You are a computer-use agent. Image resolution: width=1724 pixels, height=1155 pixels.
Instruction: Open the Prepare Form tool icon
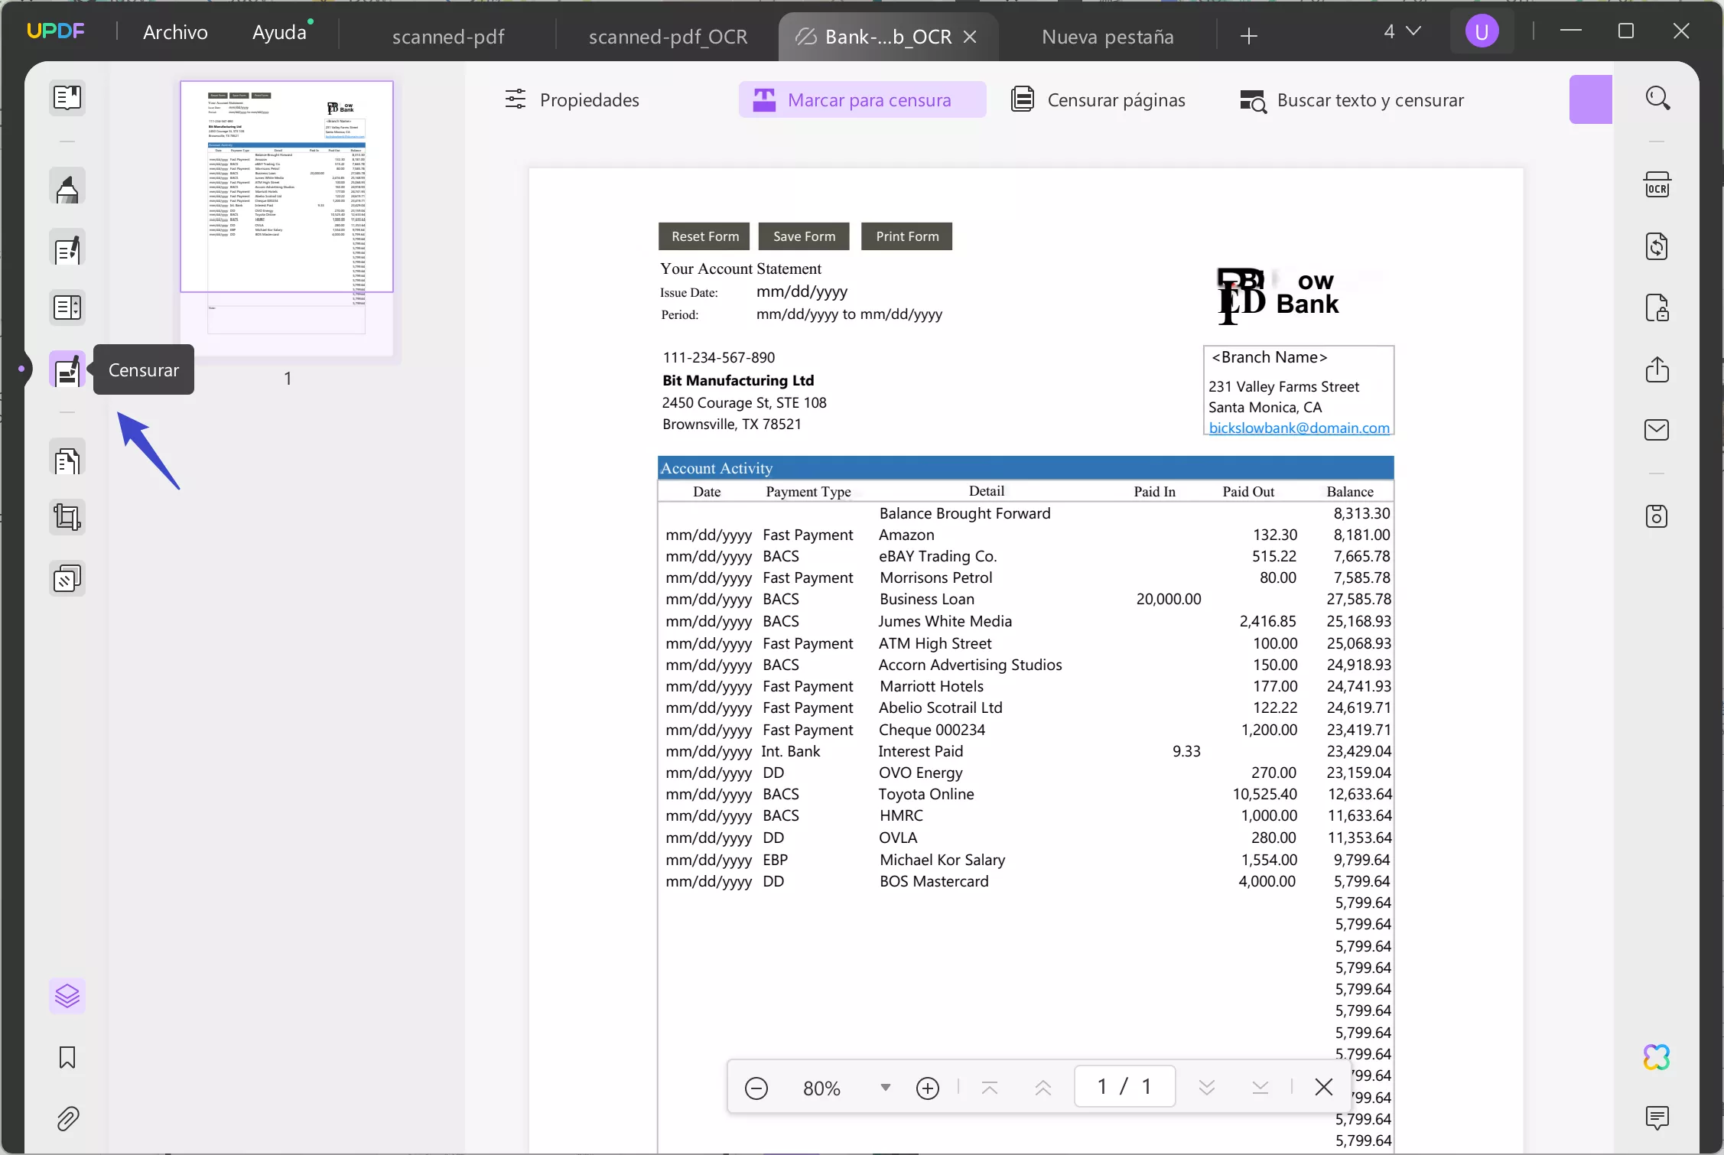(67, 307)
